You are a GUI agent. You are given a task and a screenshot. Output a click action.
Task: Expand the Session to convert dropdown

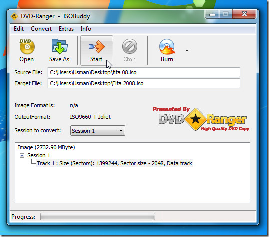point(98,131)
